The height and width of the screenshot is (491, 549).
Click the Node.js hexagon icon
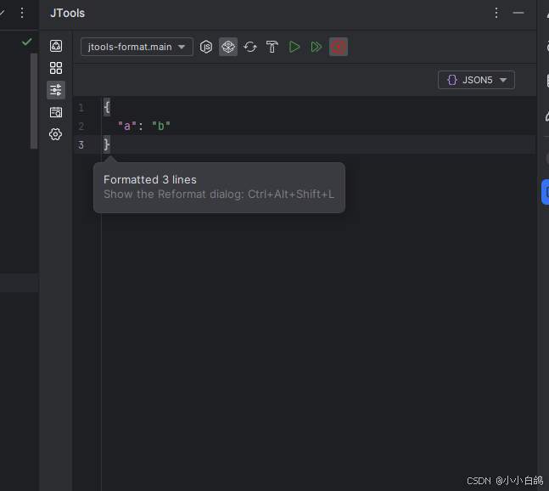click(x=206, y=47)
